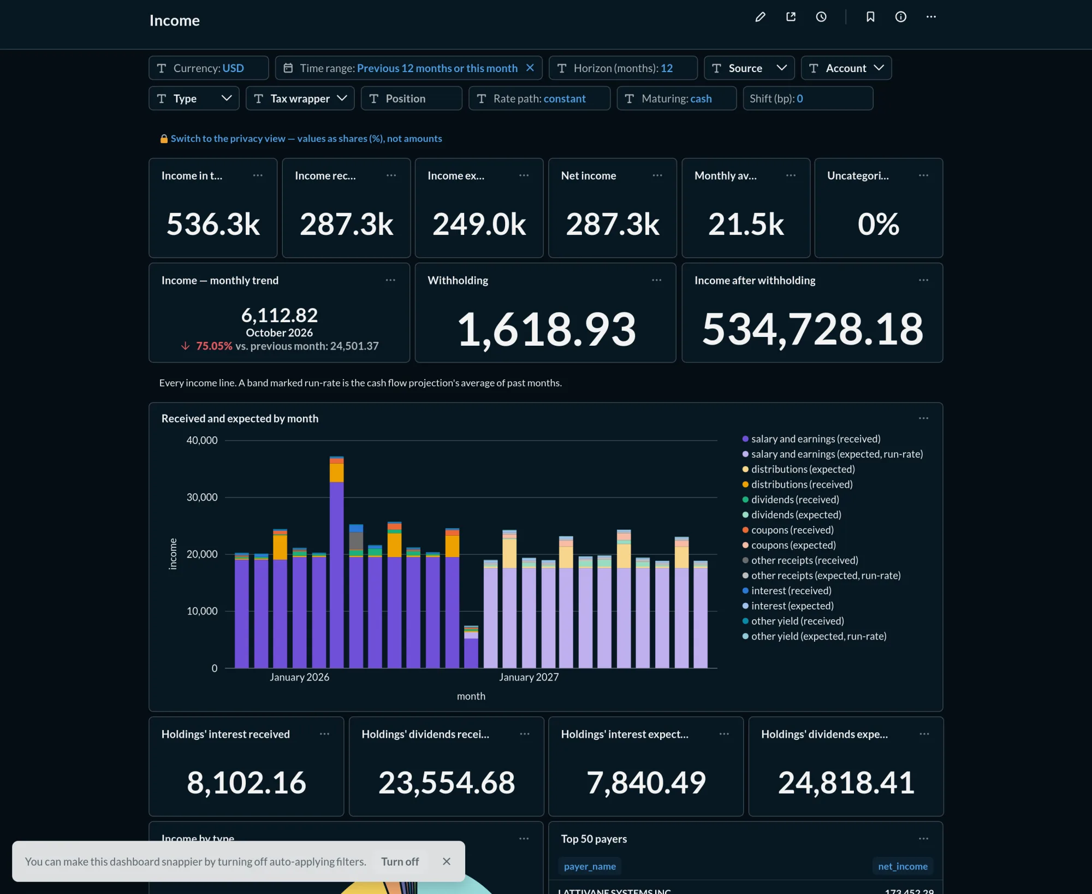This screenshot has height=894, width=1092.
Task: Toggle interest (received) legend series
Action: point(787,590)
